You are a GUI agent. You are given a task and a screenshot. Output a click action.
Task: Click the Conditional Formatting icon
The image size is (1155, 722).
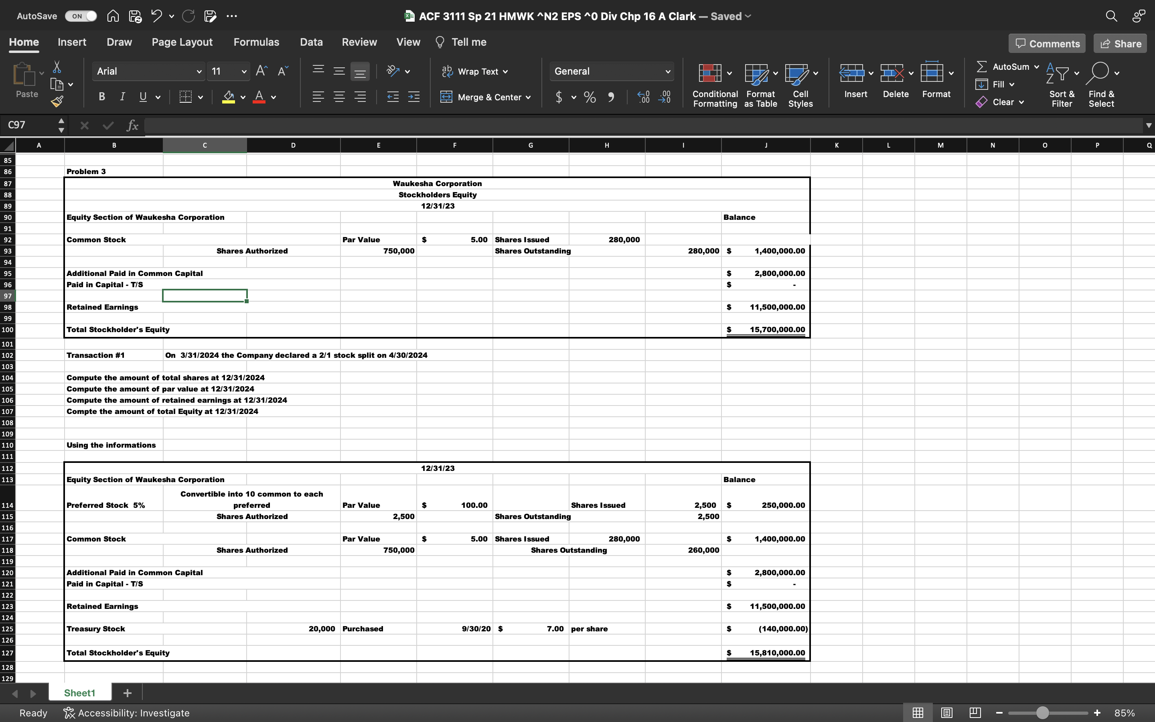pos(710,73)
